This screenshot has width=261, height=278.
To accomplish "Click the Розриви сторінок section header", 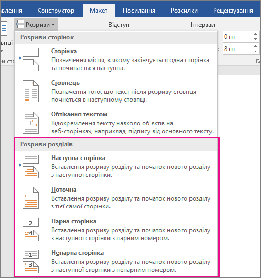I will point(116,37).
